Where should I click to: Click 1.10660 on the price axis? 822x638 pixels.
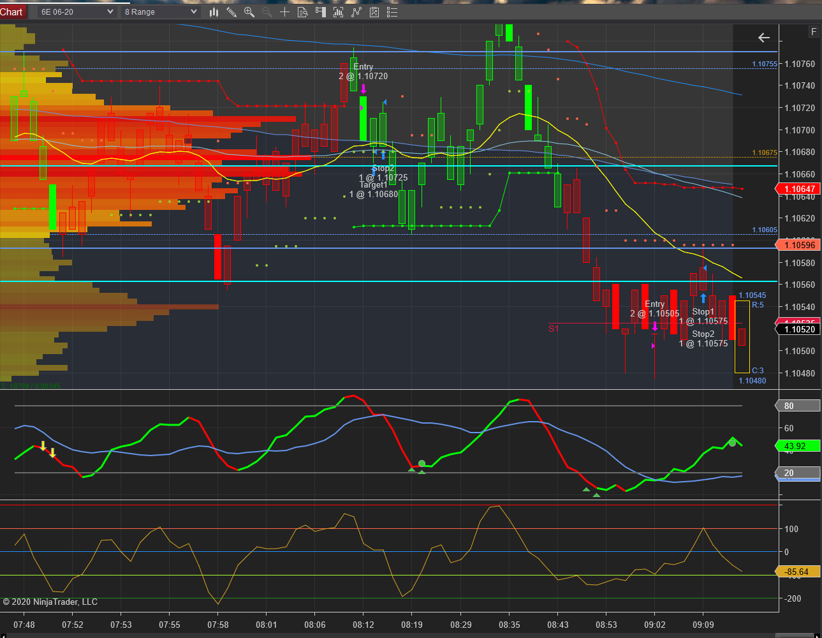800,174
